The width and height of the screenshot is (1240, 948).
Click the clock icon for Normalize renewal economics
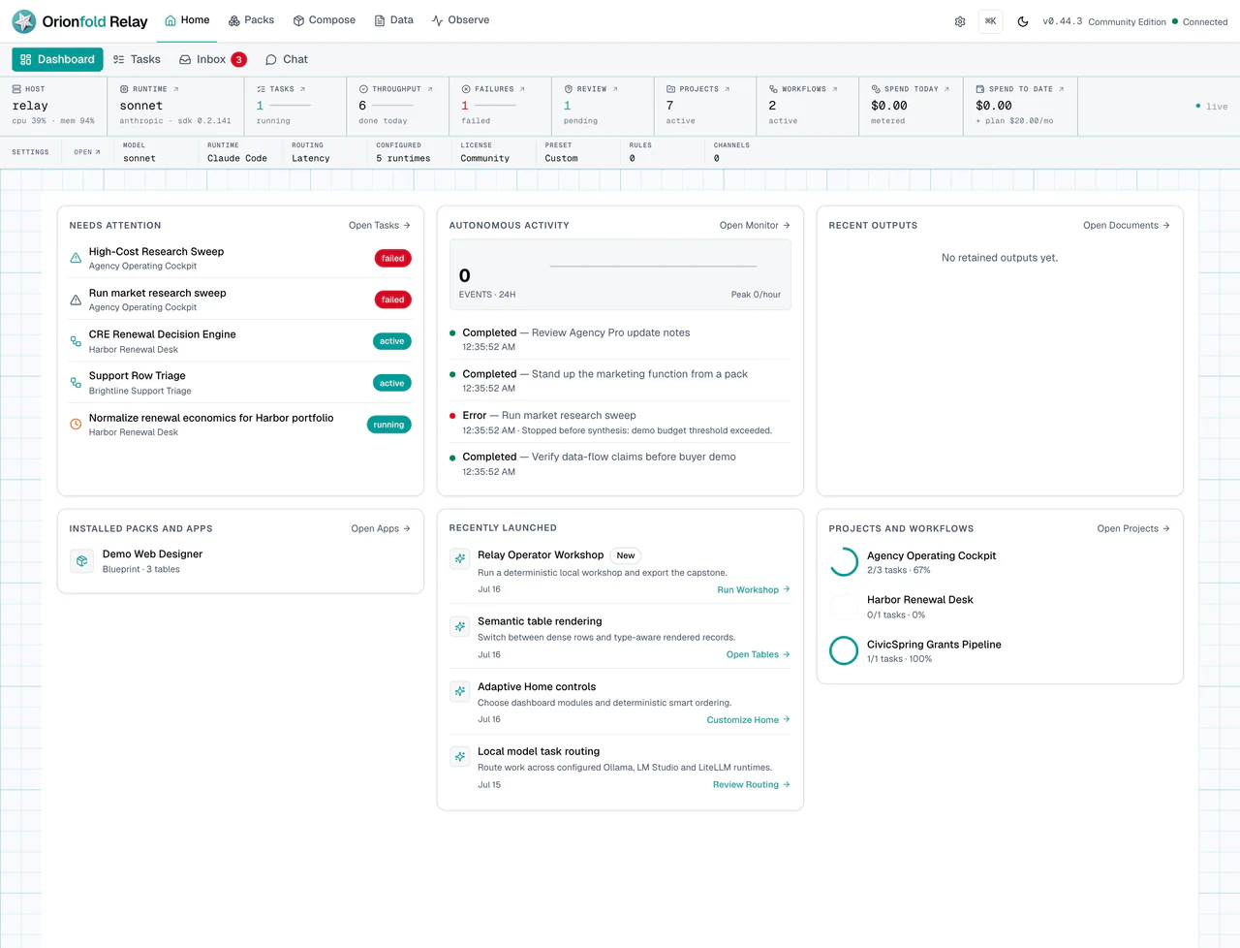[x=76, y=425]
